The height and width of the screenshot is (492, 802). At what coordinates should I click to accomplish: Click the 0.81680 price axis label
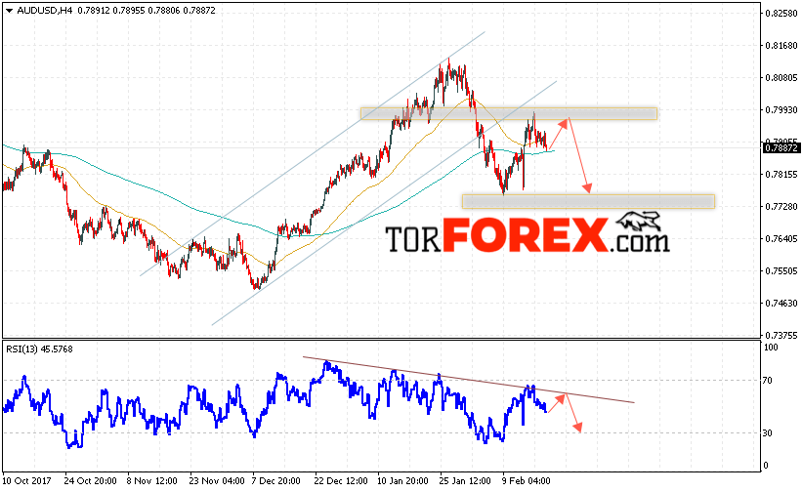781,46
